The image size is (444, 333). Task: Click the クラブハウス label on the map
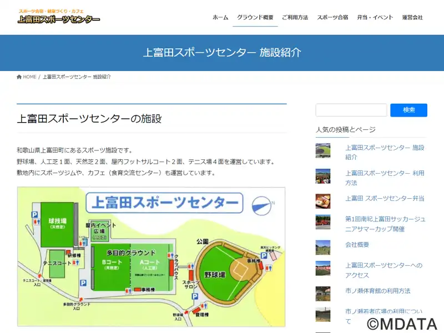tap(176, 268)
